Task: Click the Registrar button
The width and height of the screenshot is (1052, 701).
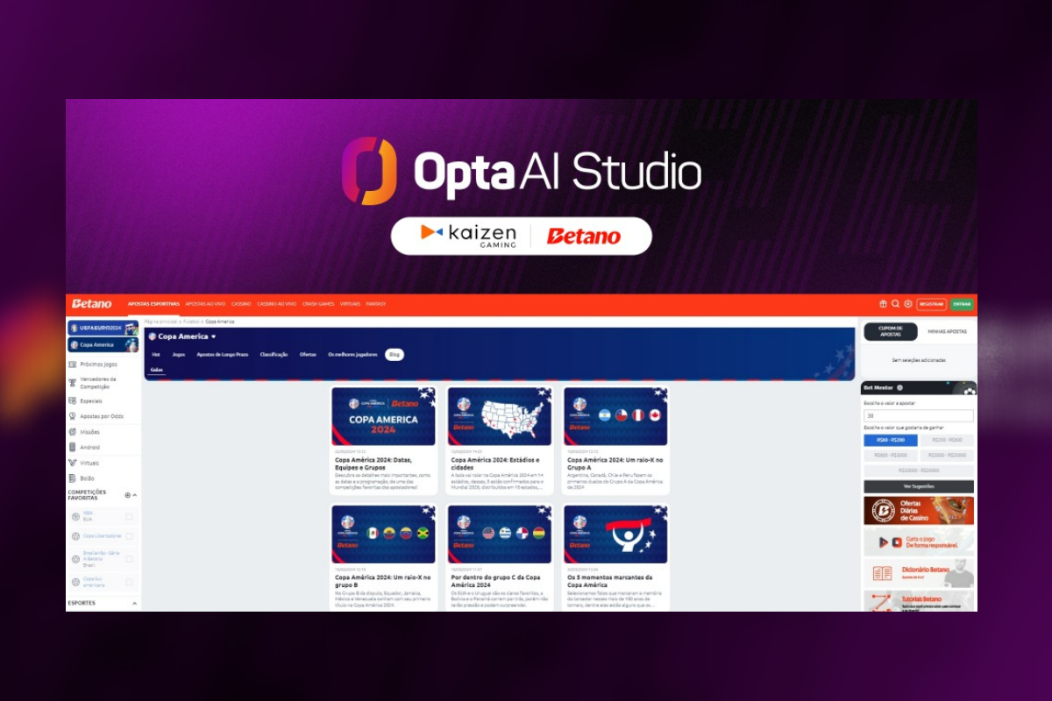Action: coord(932,304)
